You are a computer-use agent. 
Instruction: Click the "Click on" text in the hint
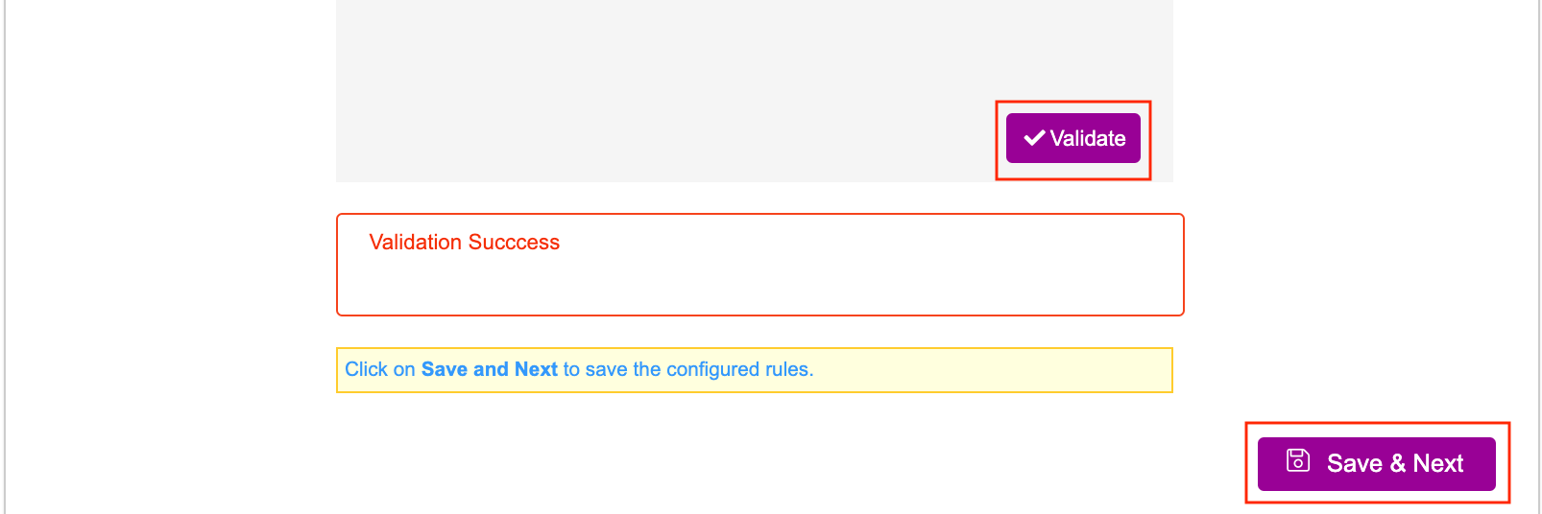379,369
